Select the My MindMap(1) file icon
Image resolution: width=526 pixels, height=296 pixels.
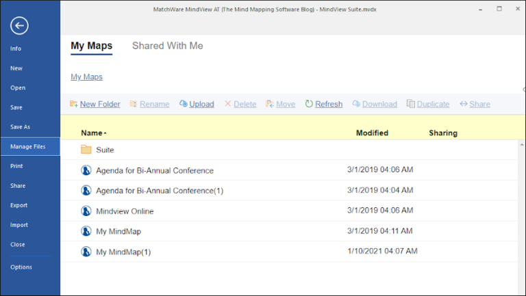(x=86, y=252)
